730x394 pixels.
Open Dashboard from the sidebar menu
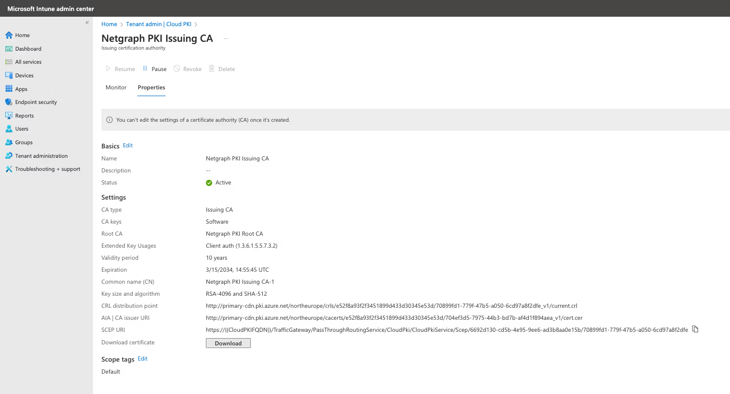pyautogui.click(x=28, y=49)
